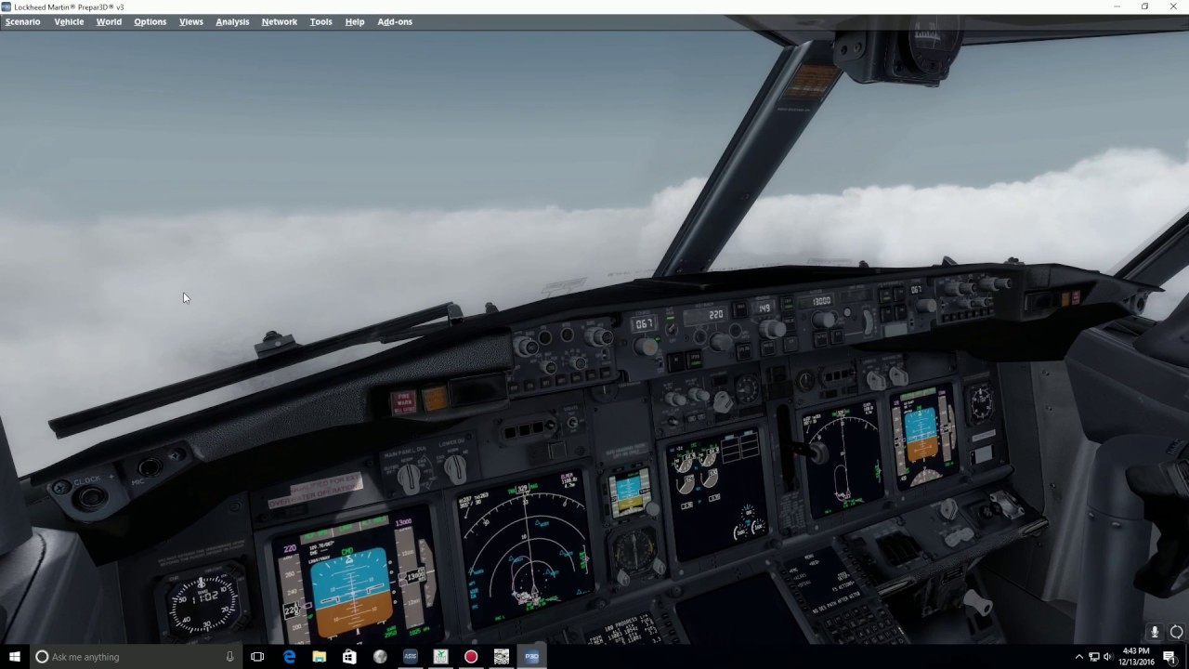Screen dimensions: 1189x669
Task: Click the volume icon in system tray
Action: tap(1107, 657)
